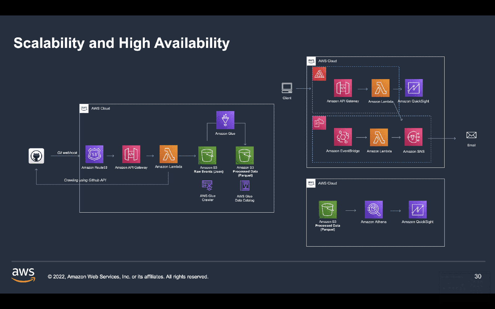The image size is (495, 309).
Task: Click the GitHub octocat icon
Action: [37, 156]
